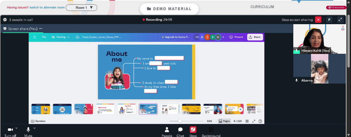Enter Canva fullscreen mode
The height and width of the screenshot is (137, 351).
click(254, 121)
